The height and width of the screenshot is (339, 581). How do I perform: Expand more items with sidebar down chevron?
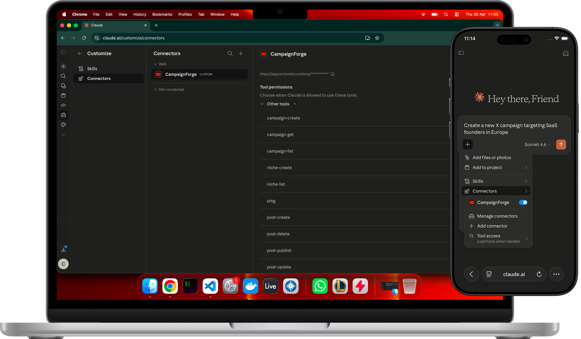pyautogui.click(x=63, y=135)
